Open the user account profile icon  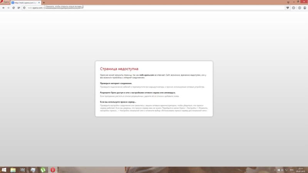pos(305,8)
